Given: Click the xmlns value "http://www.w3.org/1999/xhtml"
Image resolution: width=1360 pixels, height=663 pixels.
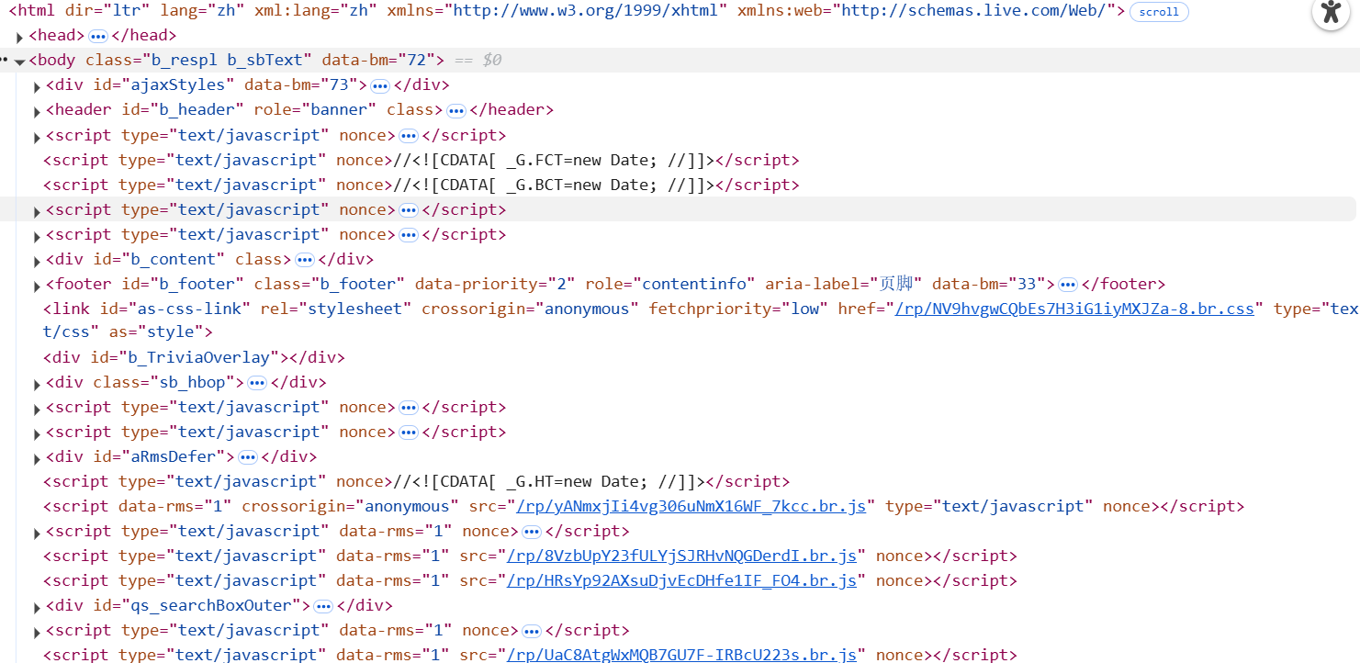Looking at the screenshot, I should pos(586,11).
